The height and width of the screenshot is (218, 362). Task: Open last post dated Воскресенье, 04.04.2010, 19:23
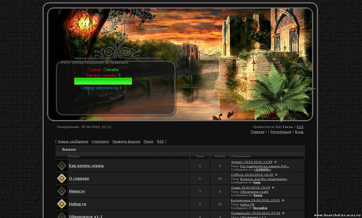point(255,200)
